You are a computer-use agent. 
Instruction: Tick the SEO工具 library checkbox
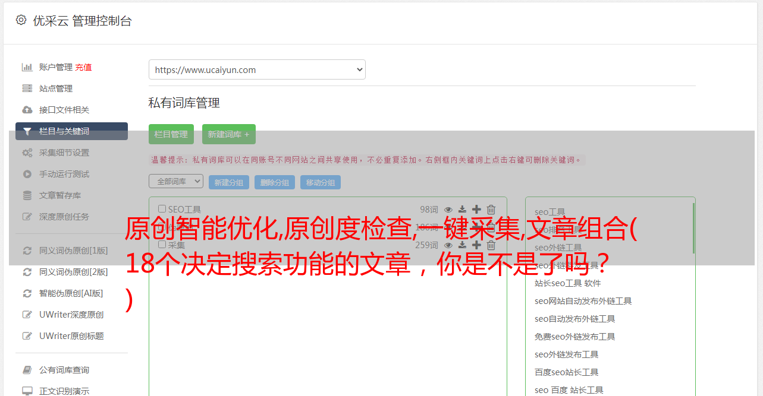[162, 209]
